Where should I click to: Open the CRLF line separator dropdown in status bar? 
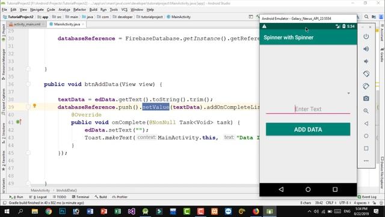[331, 203]
